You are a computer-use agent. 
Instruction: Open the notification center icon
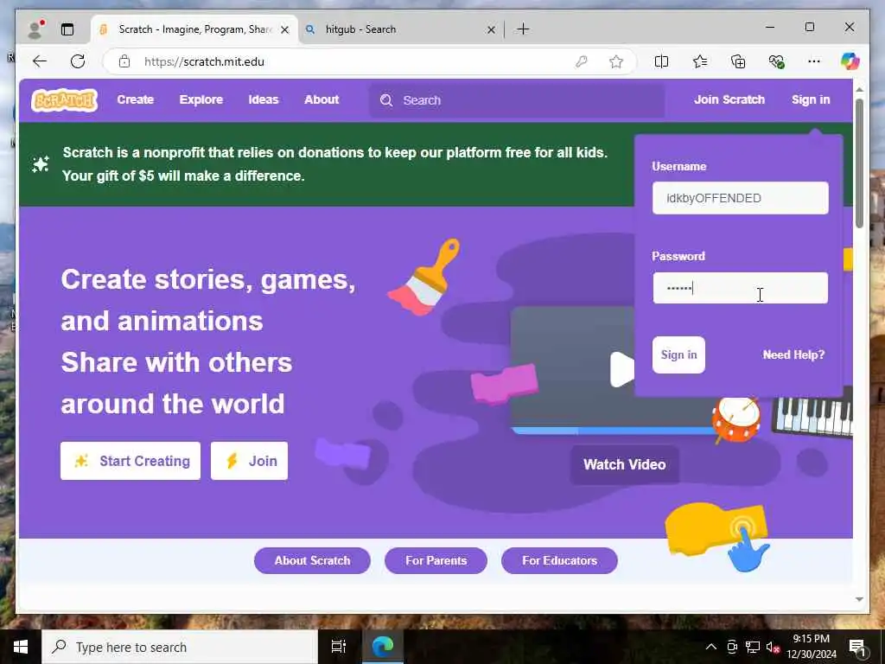coord(857,648)
